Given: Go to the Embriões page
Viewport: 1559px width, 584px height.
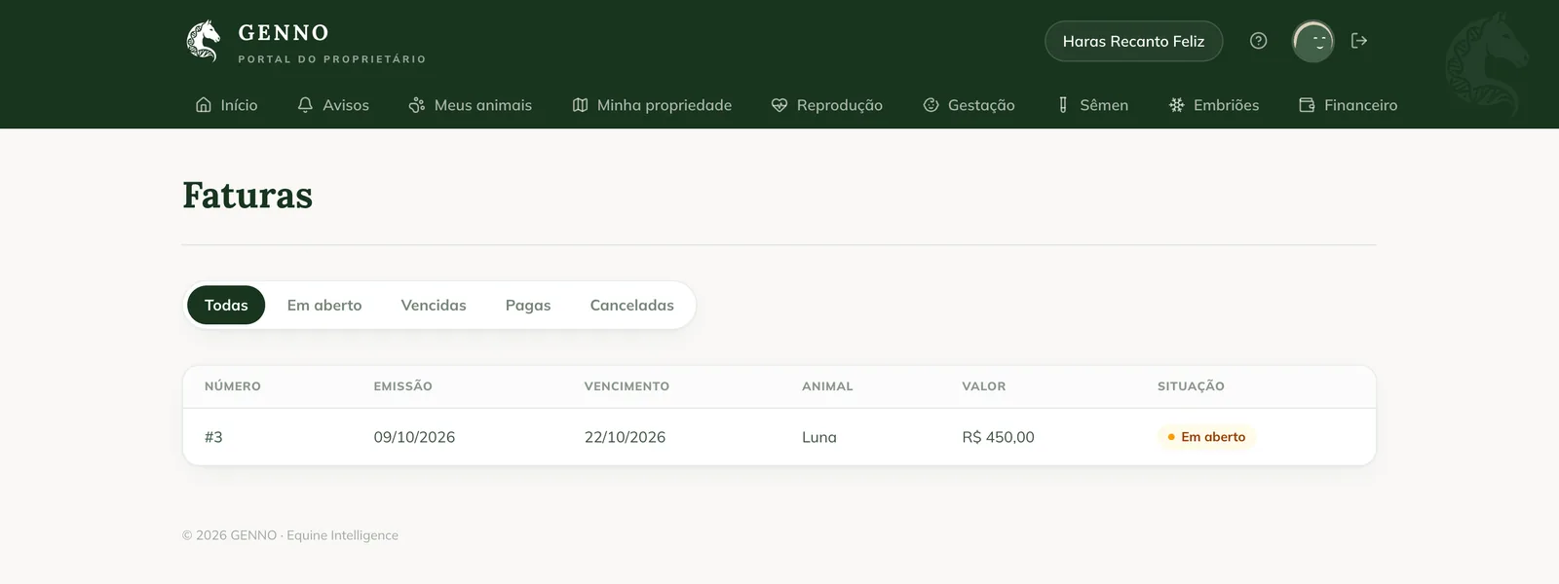Looking at the screenshot, I should (x=1214, y=105).
